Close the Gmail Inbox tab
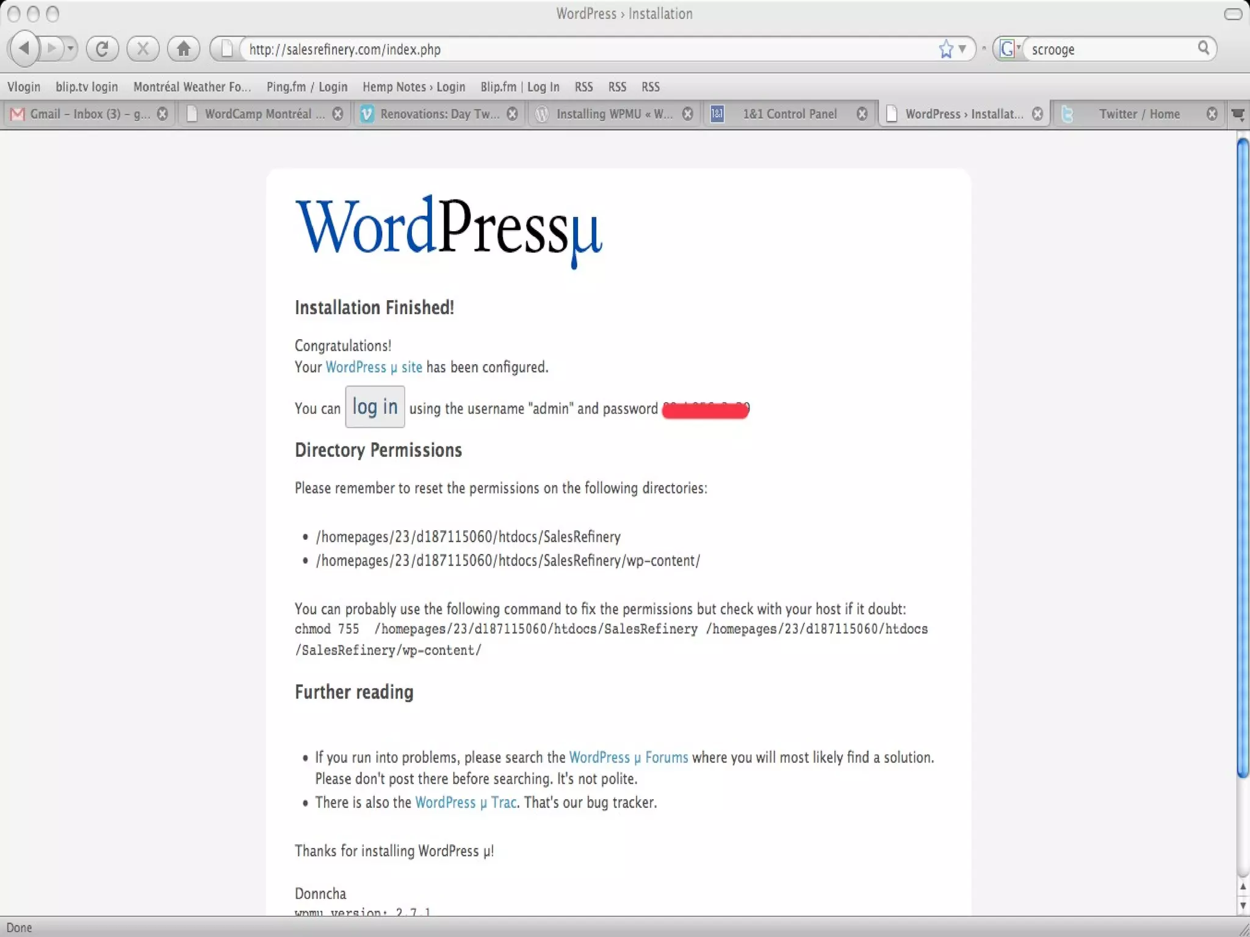1250x937 pixels. (162, 114)
